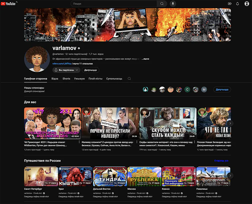Click the "C" sponsor avatar
Viewport: 252px width, 204px height.
(x=187, y=89)
